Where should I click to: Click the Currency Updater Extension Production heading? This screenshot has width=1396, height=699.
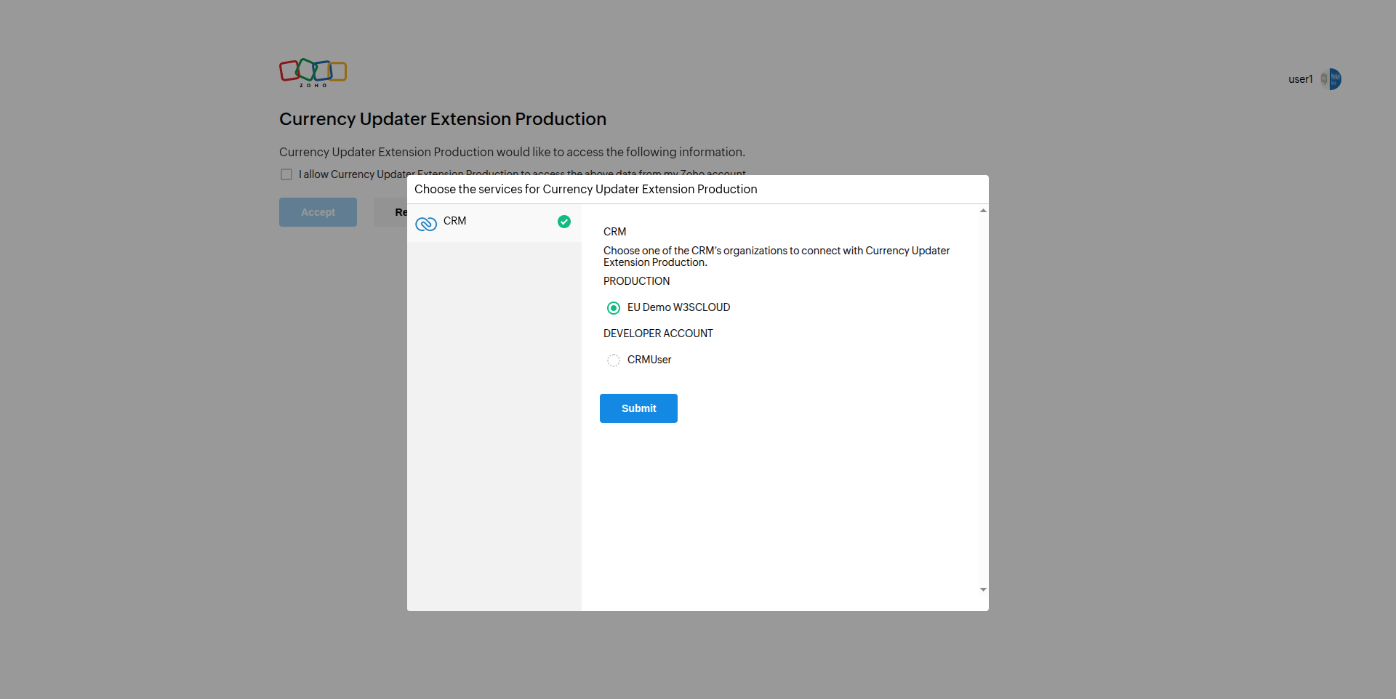point(442,119)
